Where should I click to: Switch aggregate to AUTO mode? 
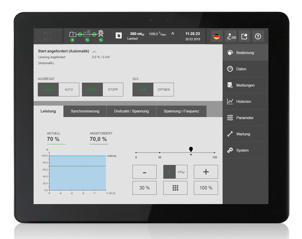(69, 89)
